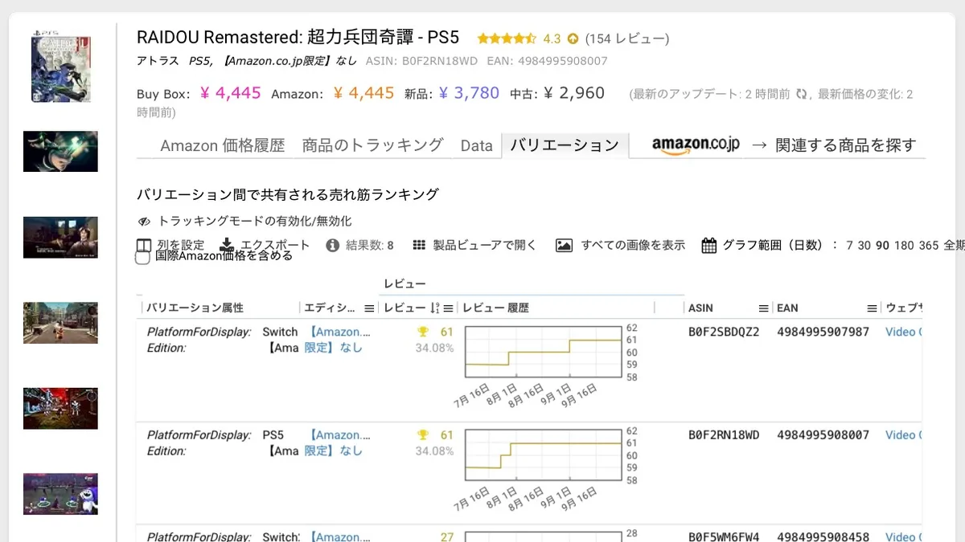This screenshot has width=965, height=542.
Task: Click the green arrow icon beside rating 4.3
Action: tap(573, 39)
